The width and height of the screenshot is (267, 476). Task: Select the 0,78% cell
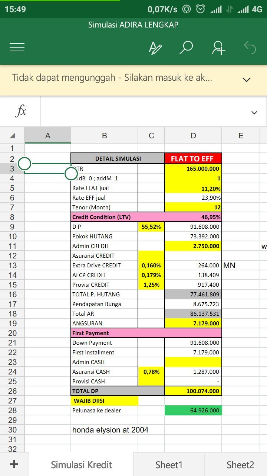point(151,372)
